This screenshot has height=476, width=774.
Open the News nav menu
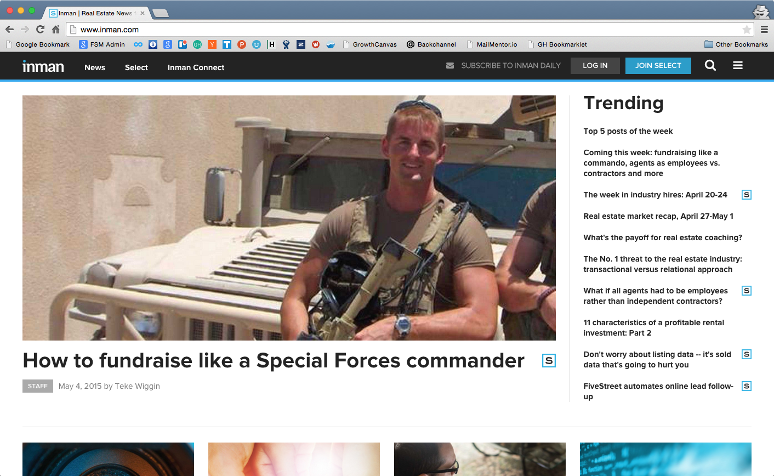(95, 67)
